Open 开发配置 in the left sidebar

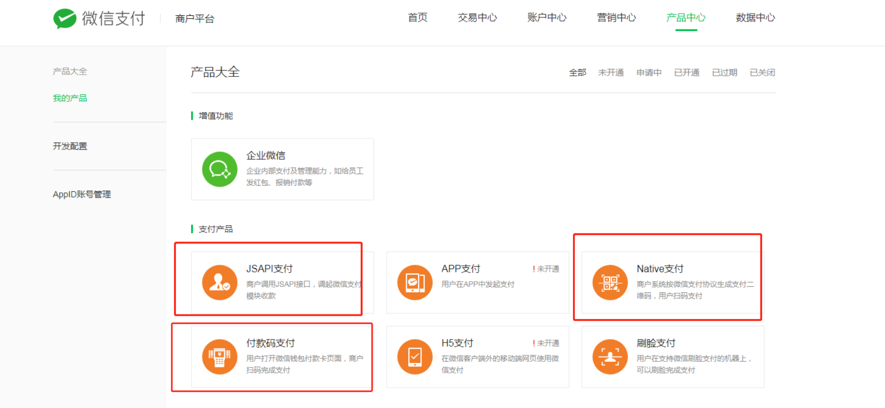(70, 146)
